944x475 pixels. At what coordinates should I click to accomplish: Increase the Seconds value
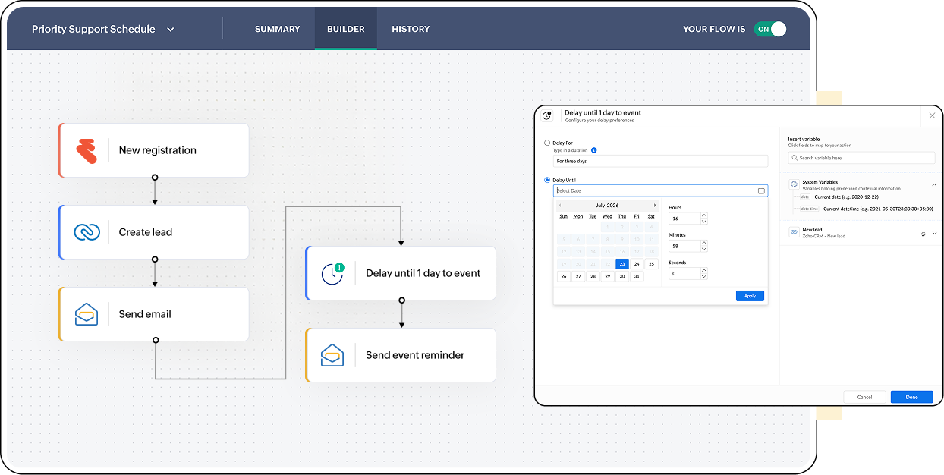704,271
